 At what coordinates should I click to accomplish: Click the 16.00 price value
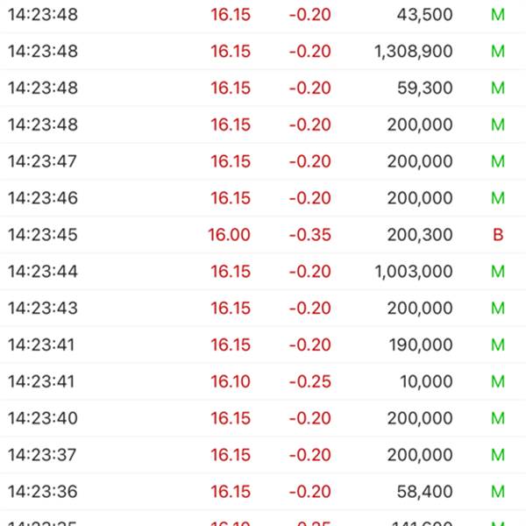click(x=230, y=235)
